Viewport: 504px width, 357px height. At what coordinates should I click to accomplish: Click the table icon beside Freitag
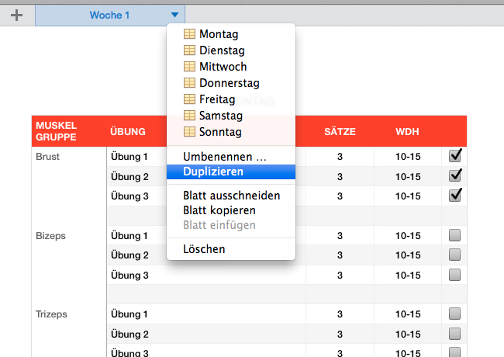coord(188,99)
